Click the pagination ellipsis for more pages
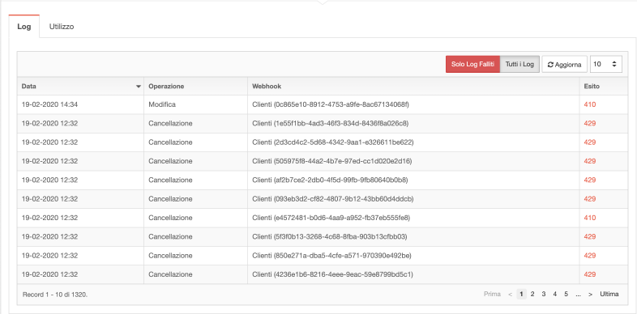Screen dimensions: 637x314 tap(578, 294)
